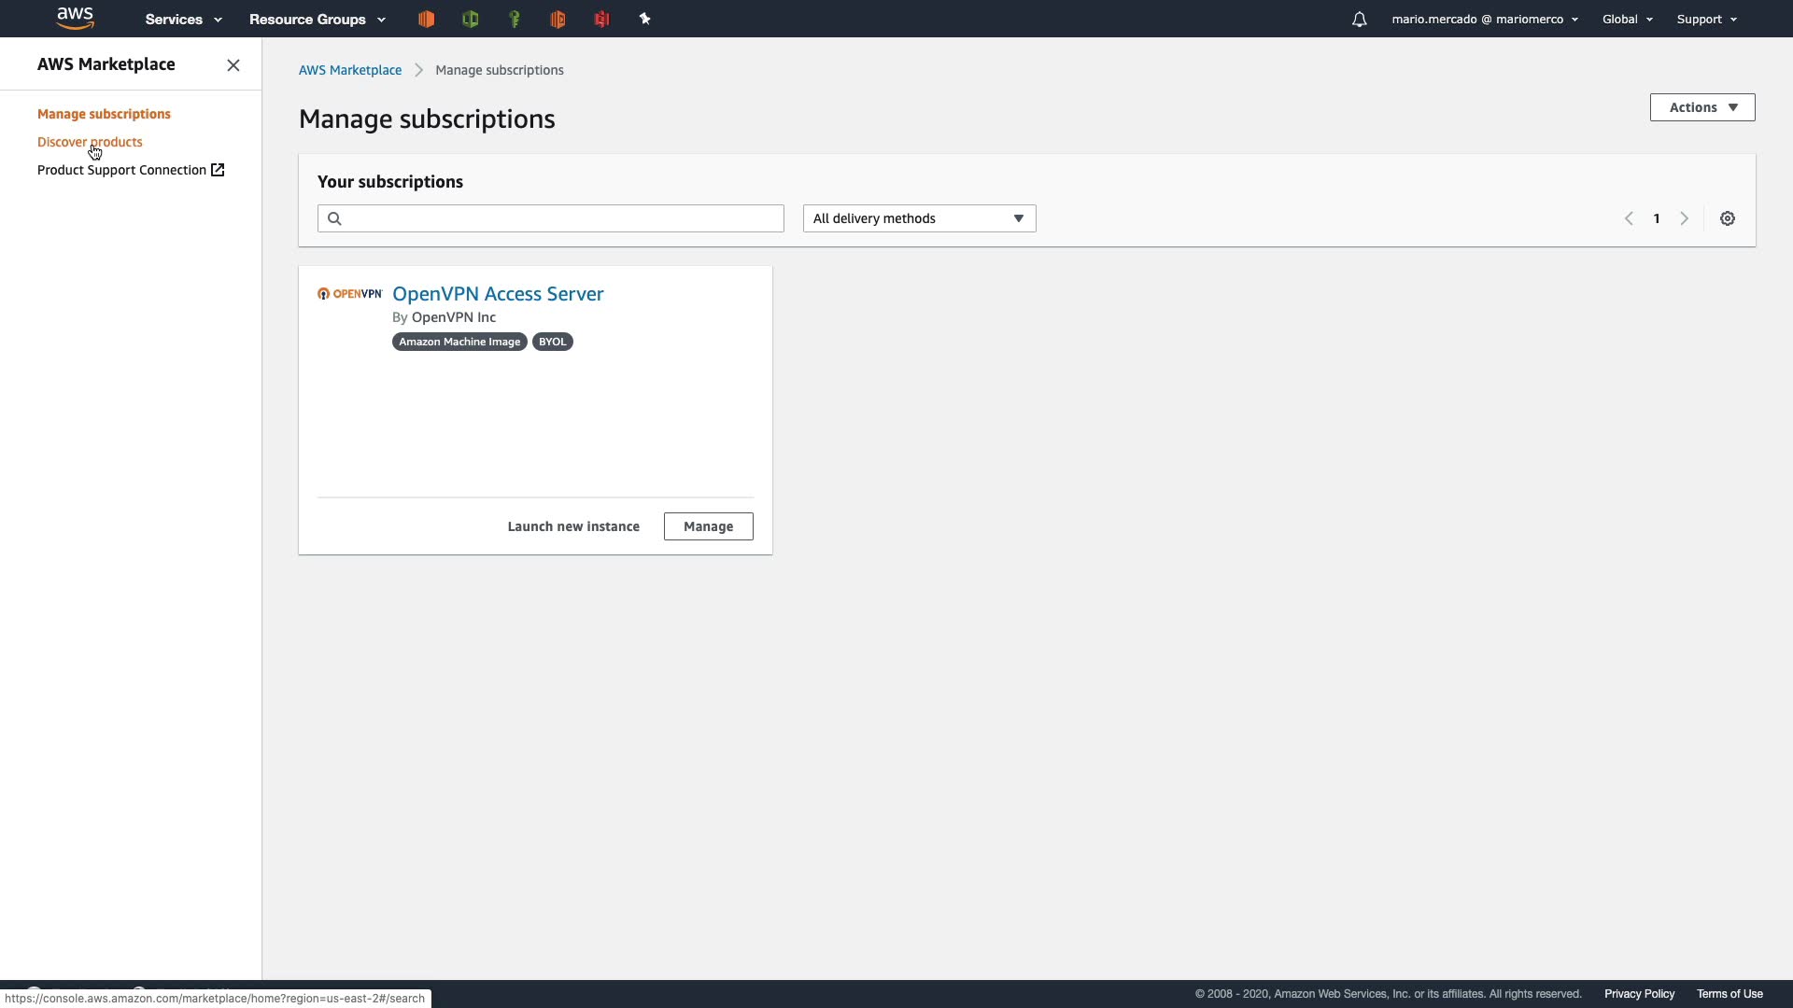Viewport: 1793px width, 1008px height.
Task: Open the notifications bell
Action: pyautogui.click(x=1359, y=19)
